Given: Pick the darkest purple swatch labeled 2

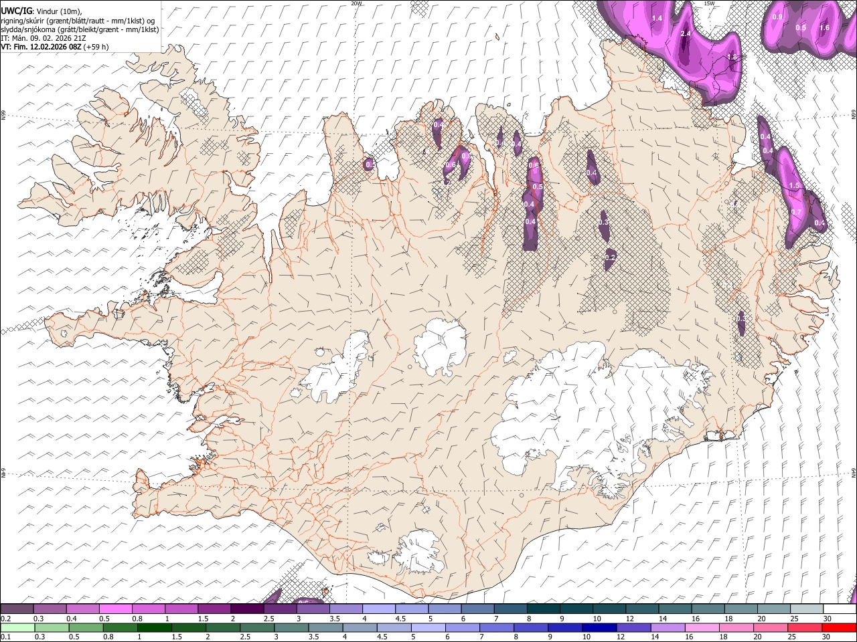Looking at the screenshot, I should (x=247, y=609).
